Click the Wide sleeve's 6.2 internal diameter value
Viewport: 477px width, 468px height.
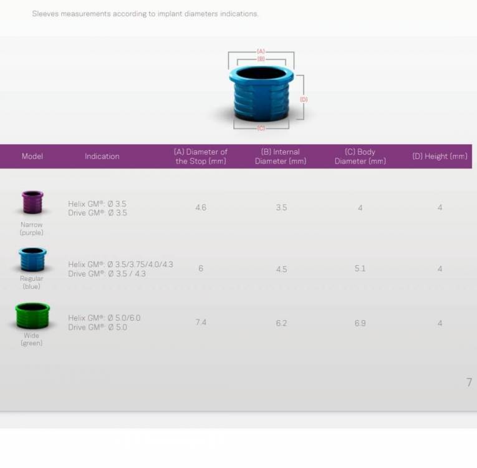(x=281, y=323)
